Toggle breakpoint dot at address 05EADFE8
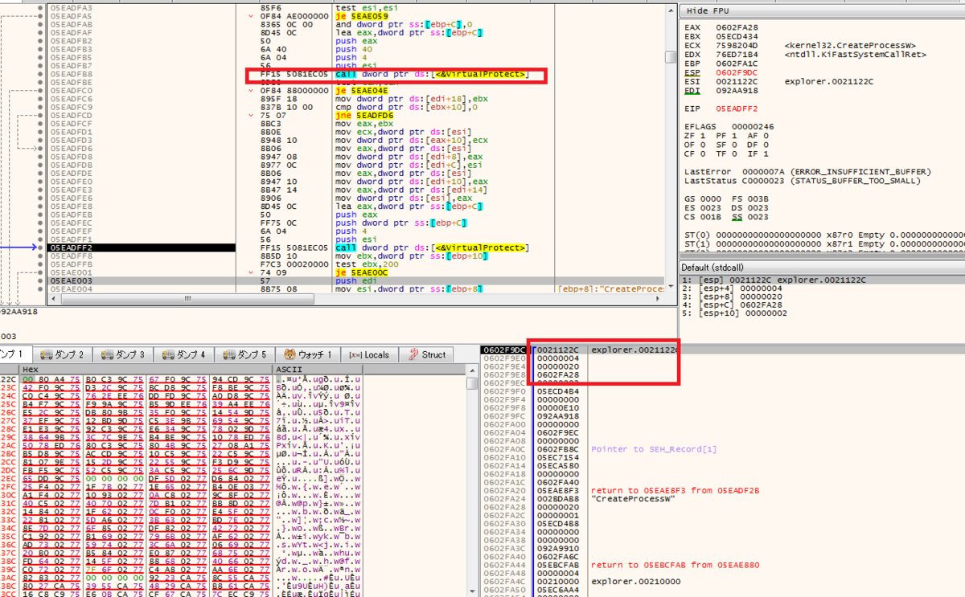This screenshot has width=965, height=597. tap(40, 206)
